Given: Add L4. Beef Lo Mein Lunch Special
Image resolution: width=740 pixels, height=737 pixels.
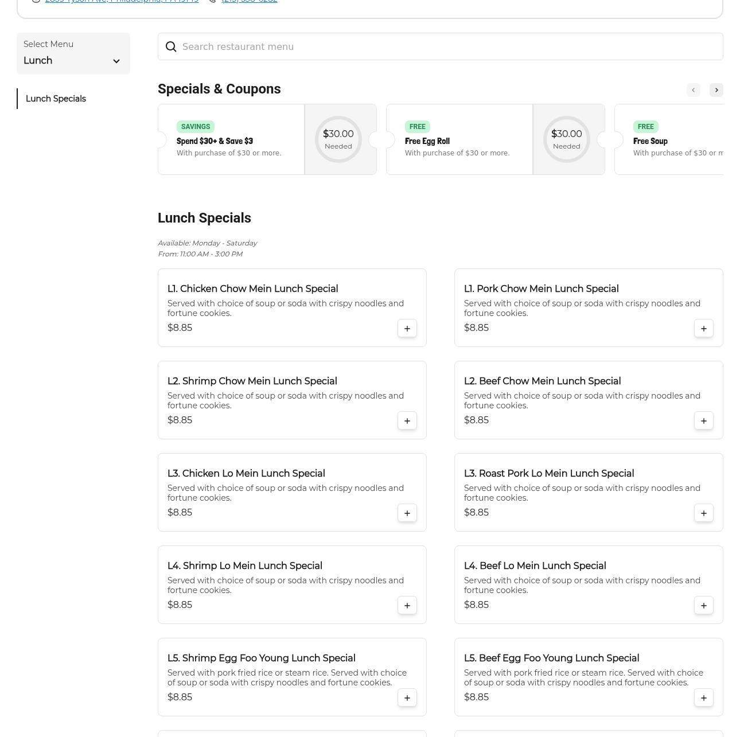Looking at the screenshot, I should 703,606.
